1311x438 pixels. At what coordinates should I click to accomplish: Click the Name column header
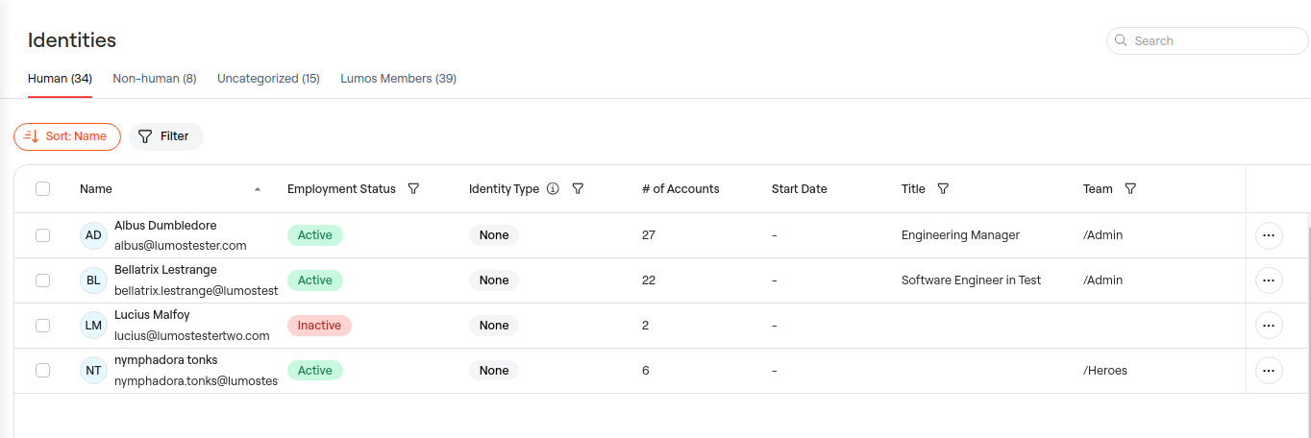tap(96, 189)
